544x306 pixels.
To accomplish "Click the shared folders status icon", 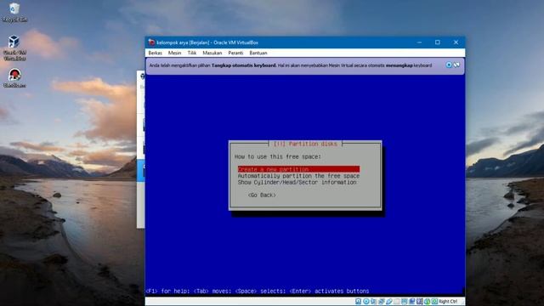I will coord(397,302).
